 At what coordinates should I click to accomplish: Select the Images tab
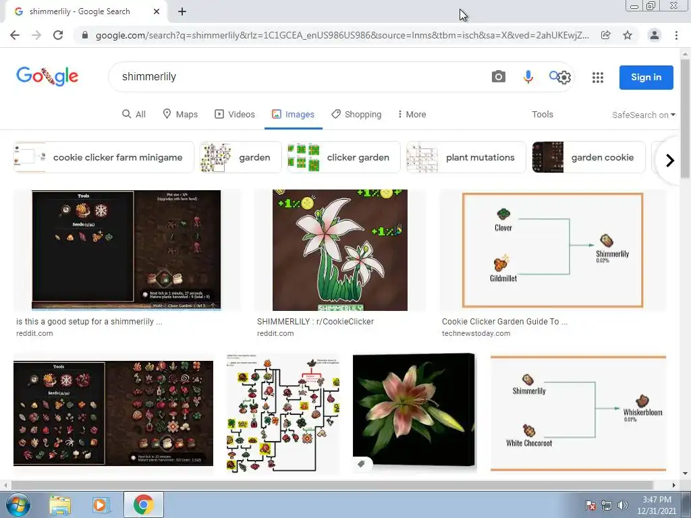tap(293, 115)
